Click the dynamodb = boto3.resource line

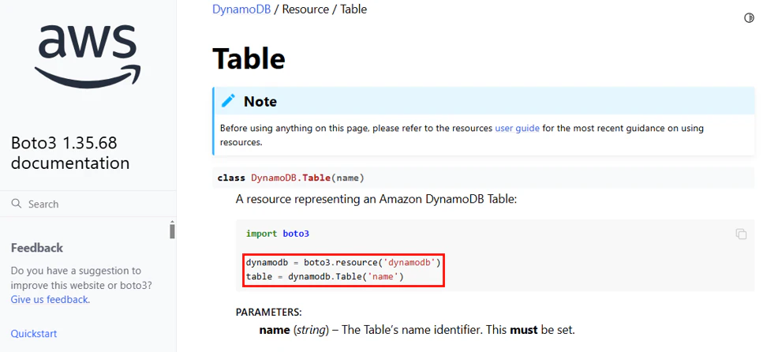tap(343, 262)
